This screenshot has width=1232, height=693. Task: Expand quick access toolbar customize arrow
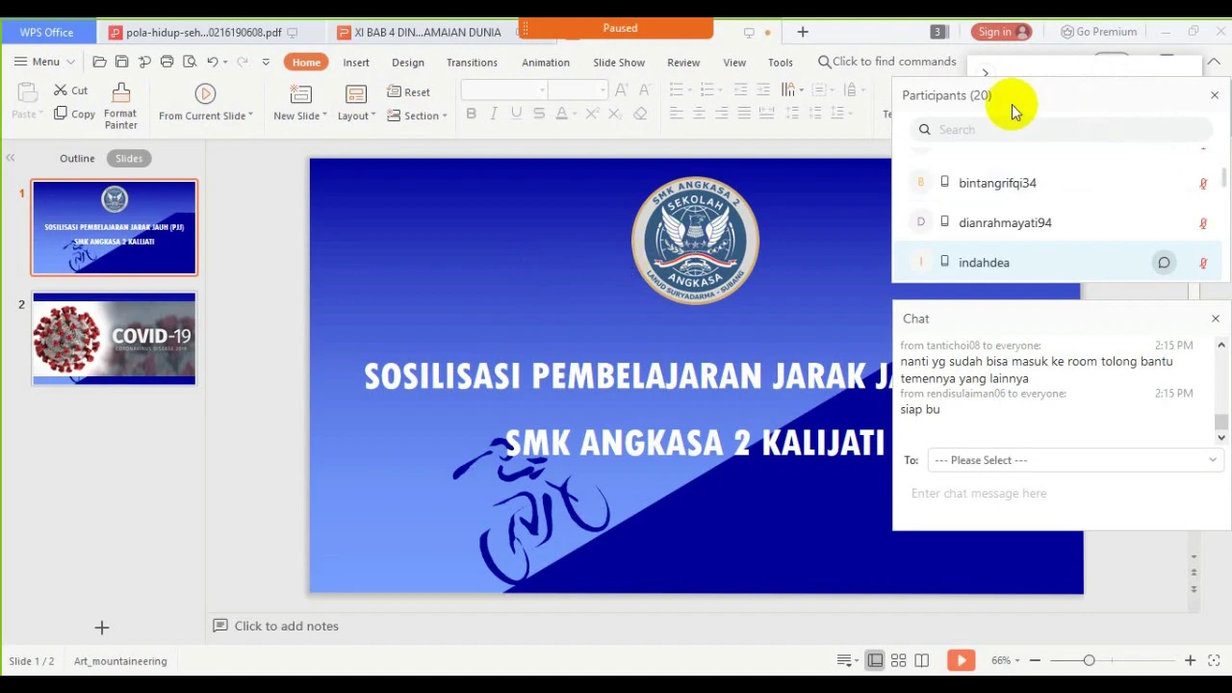[x=266, y=62]
